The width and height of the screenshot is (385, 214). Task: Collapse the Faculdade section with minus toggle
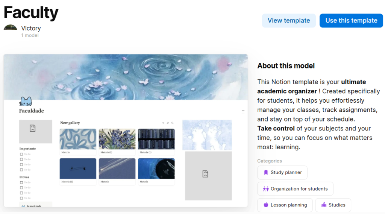tap(243, 111)
